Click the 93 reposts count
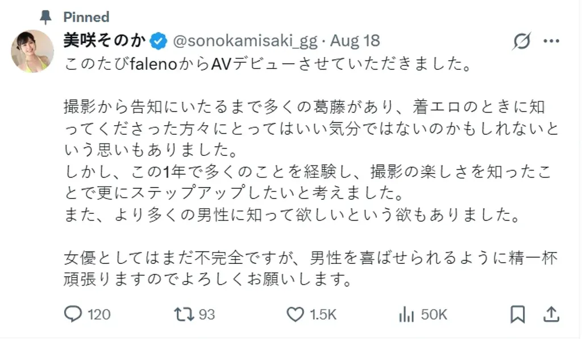Viewport: 582px width, 339px height. tap(207, 314)
